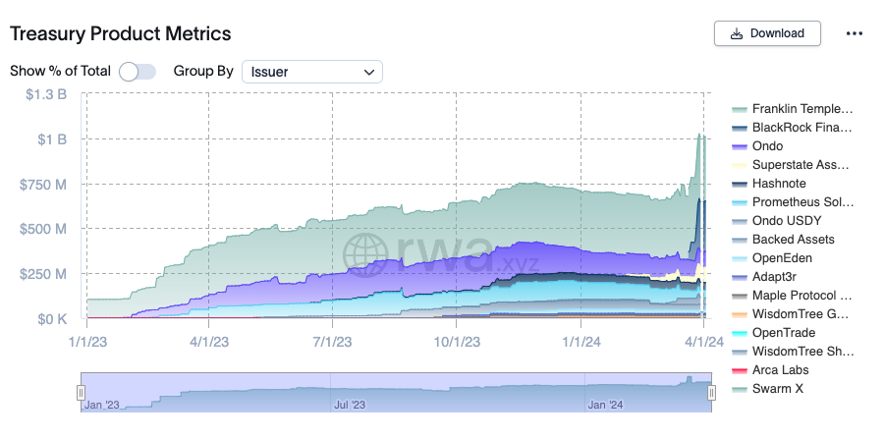Click the Jul '23 label in the range navigator
This screenshot has width=884, height=439.
(x=350, y=405)
